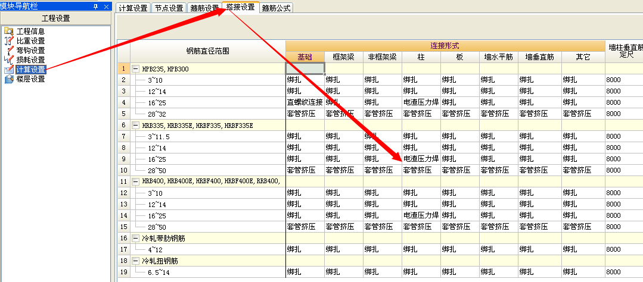The height and width of the screenshot is (282, 643).
Task: Close the 模块导航栏 panel
Action: [106, 6]
